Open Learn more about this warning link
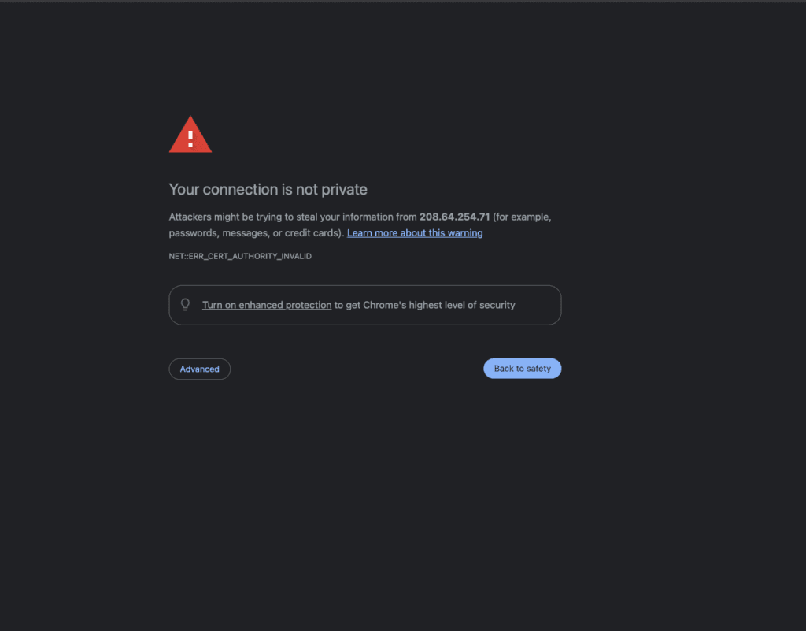806x631 pixels. tap(415, 233)
